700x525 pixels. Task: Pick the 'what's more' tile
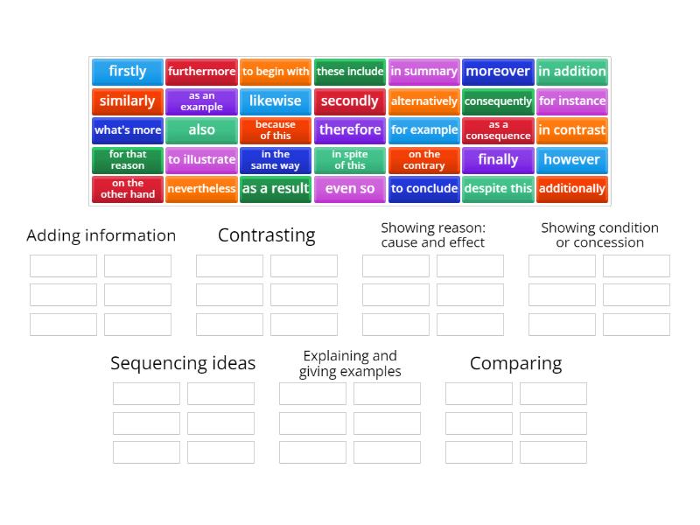[x=127, y=130]
